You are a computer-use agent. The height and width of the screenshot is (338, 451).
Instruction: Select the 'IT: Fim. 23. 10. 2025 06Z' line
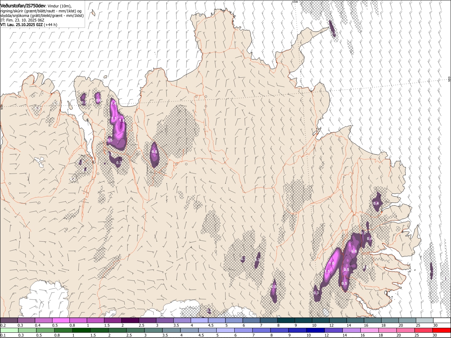[22, 20]
